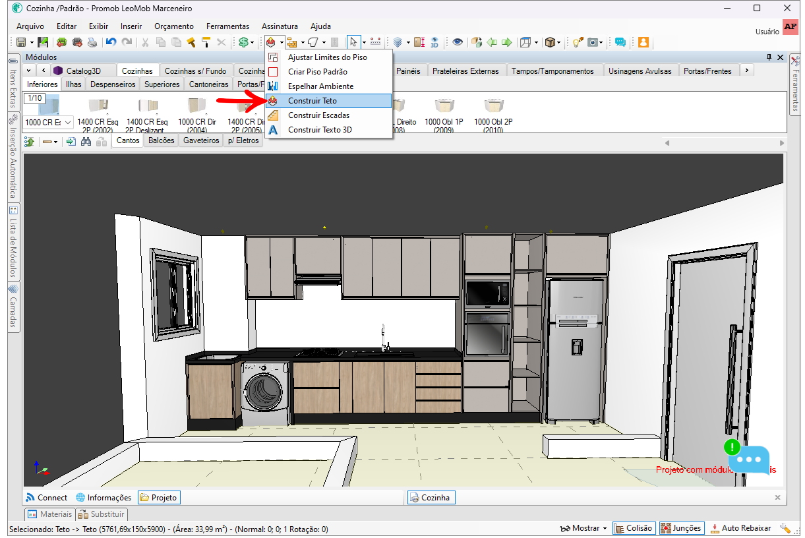
Task: Click the delete X toolbar icon
Action: [222, 42]
